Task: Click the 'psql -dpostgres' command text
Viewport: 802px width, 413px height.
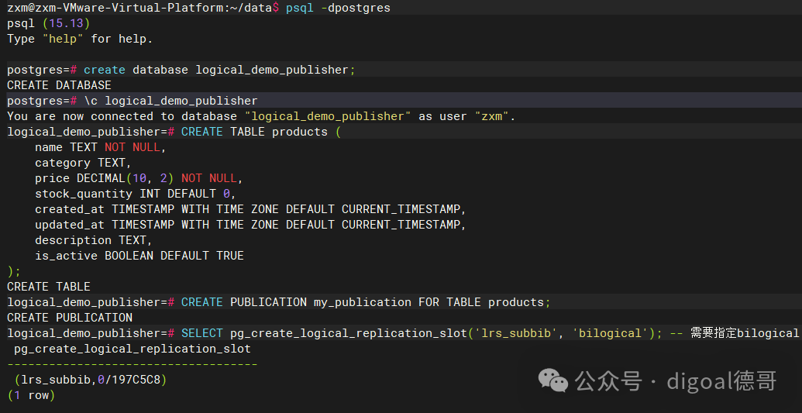Action: point(338,9)
